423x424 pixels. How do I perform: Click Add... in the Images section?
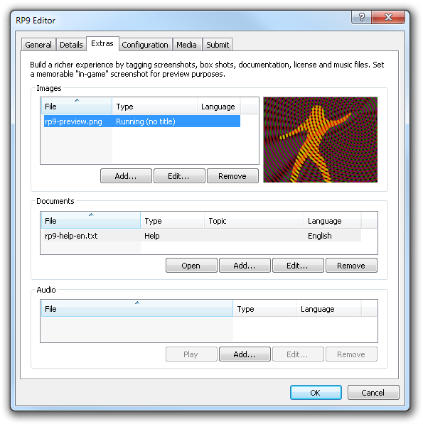[x=126, y=176]
